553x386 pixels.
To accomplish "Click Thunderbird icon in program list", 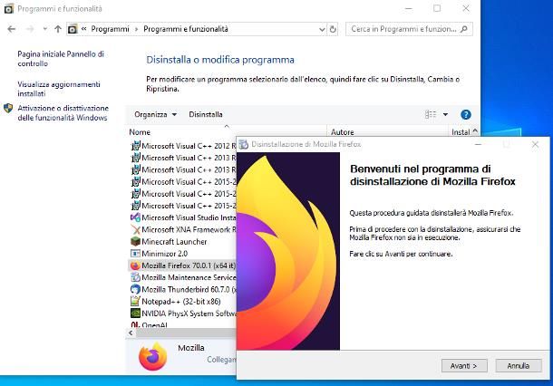I will [135, 289].
